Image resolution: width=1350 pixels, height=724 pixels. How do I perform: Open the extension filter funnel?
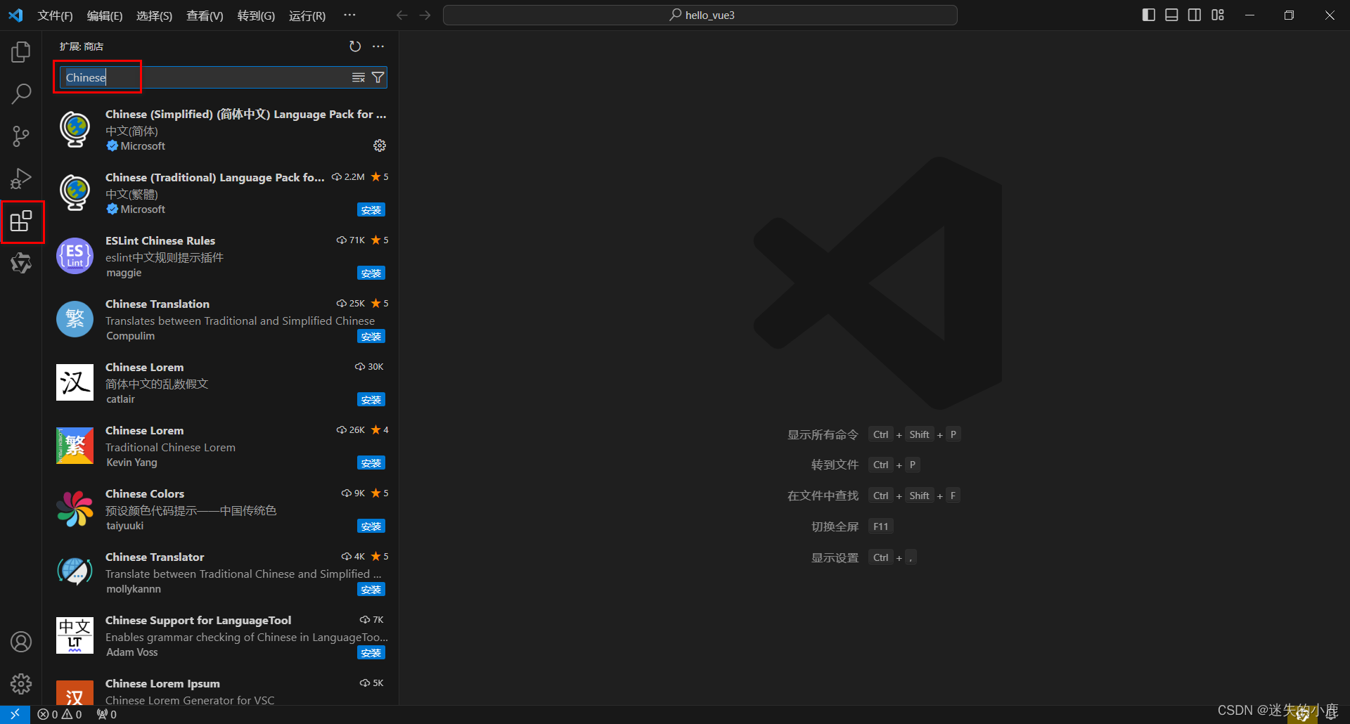378,77
